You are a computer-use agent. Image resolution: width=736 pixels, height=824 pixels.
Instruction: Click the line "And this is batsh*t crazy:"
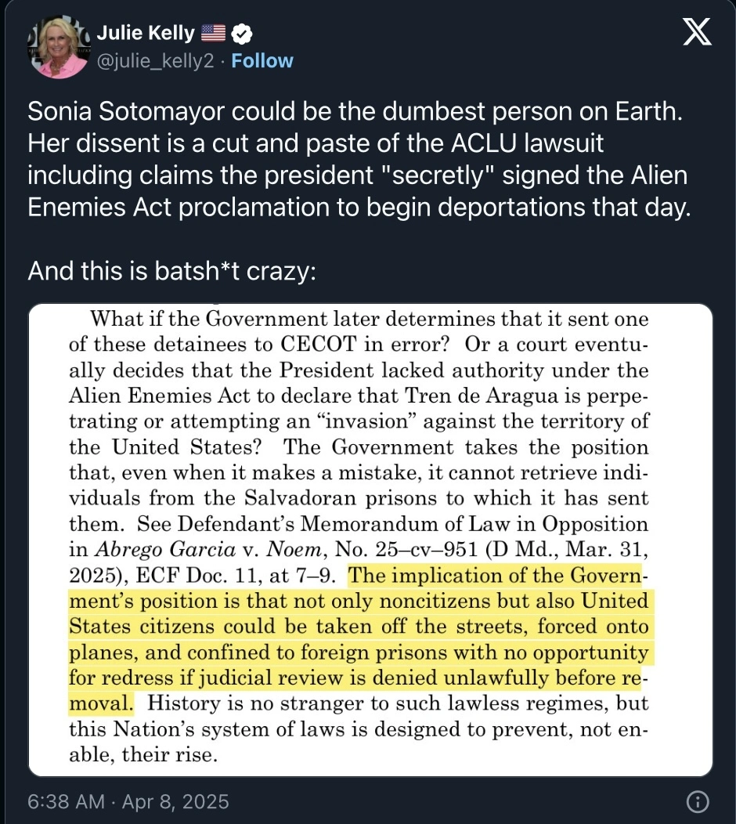pos(171,271)
